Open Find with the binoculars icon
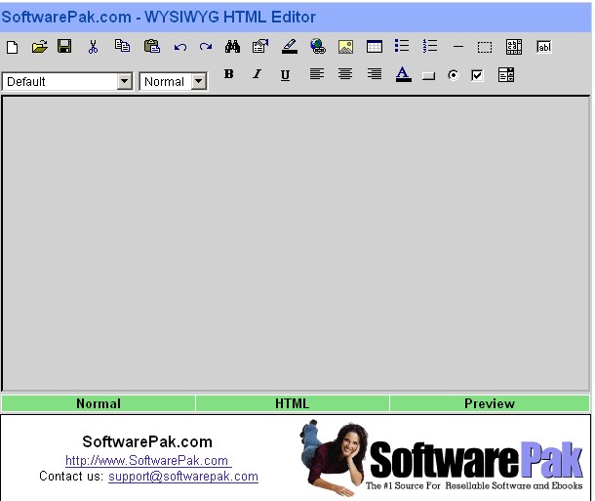Screen dimensions: 595x501 [x=232, y=47]
